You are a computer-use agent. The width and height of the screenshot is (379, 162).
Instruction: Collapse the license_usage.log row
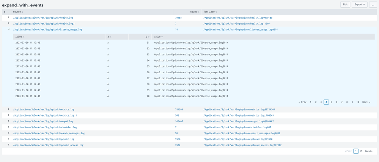pyautogui.click(x=8, y=29)
